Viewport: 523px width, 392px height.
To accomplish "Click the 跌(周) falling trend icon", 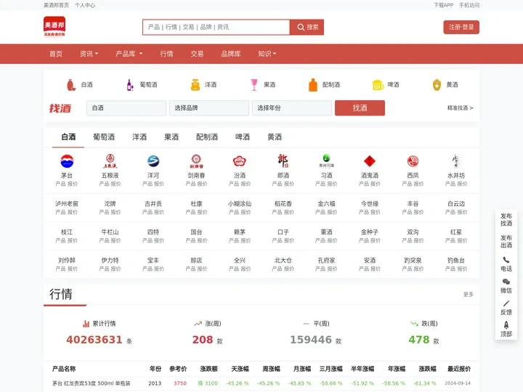I will click(x=414, y=324).
